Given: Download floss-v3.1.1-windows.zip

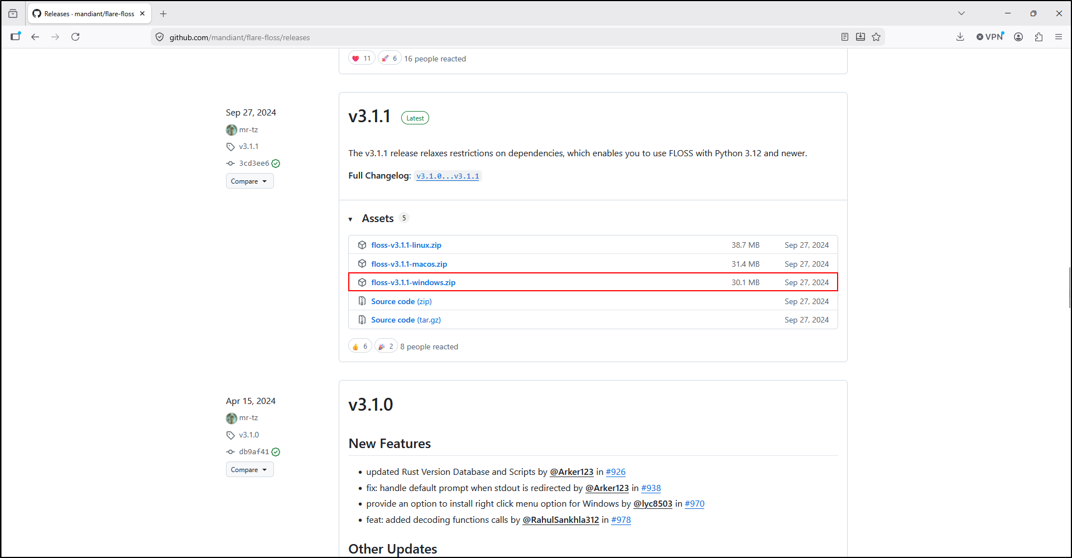Looking at the screenshot, I should pos(414,282).
